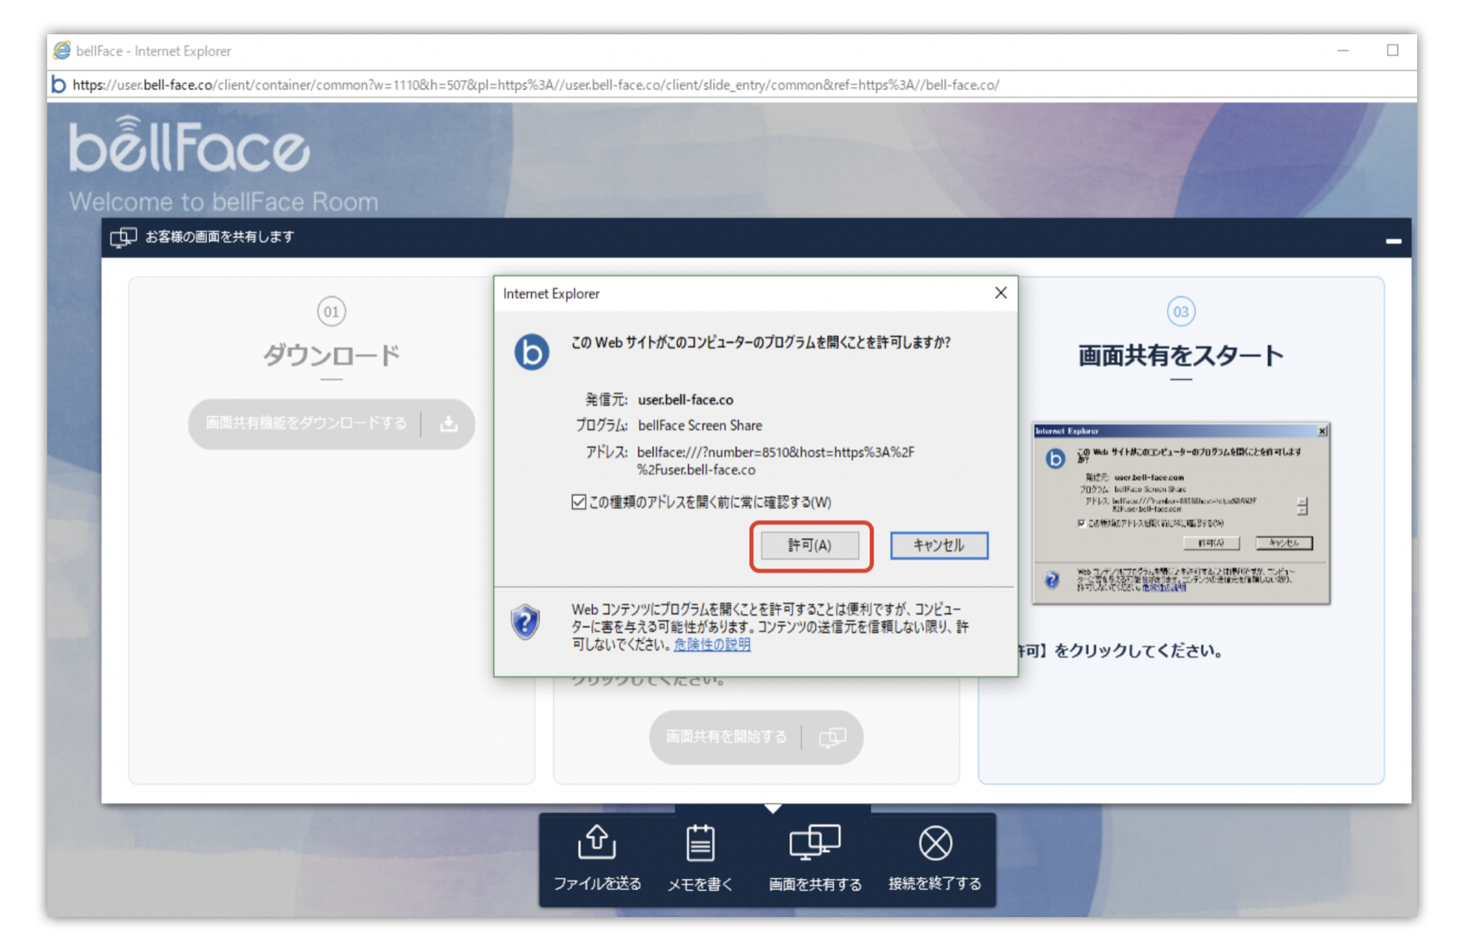Viewport: 1465px width, 947px height.
Task: Click the bellFace Screen Share program name text
Action: point(700,426)
